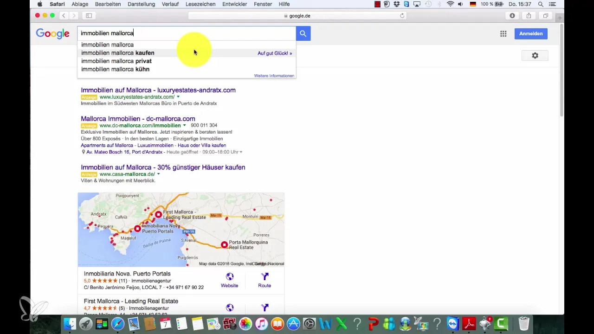
Task: Open Immobilien auf Mallorca luxuryestates-andratx.com result
Action: (x=158, y=90)
